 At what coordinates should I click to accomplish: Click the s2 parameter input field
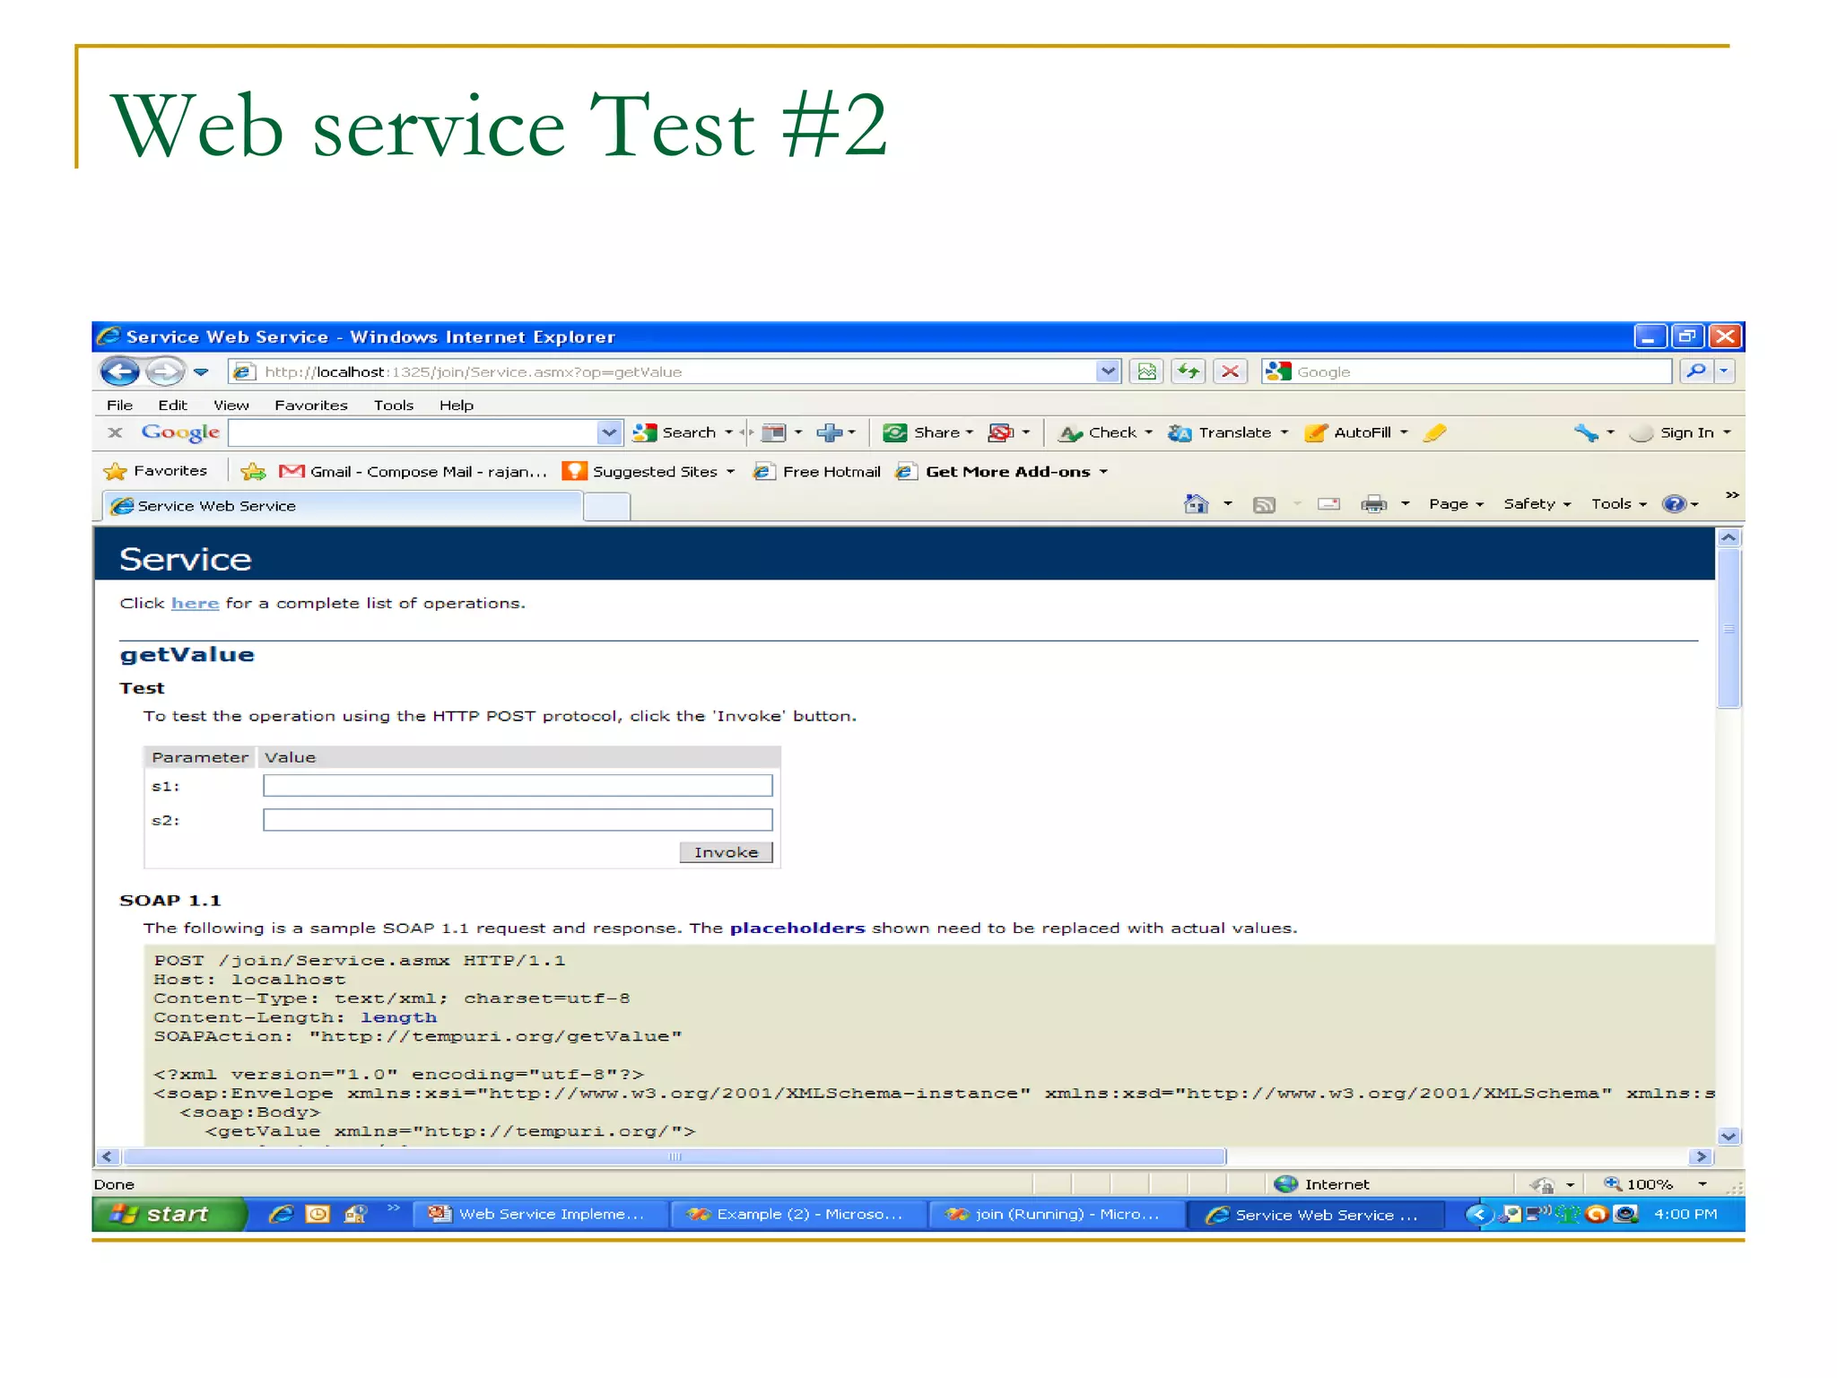[518, 820]
